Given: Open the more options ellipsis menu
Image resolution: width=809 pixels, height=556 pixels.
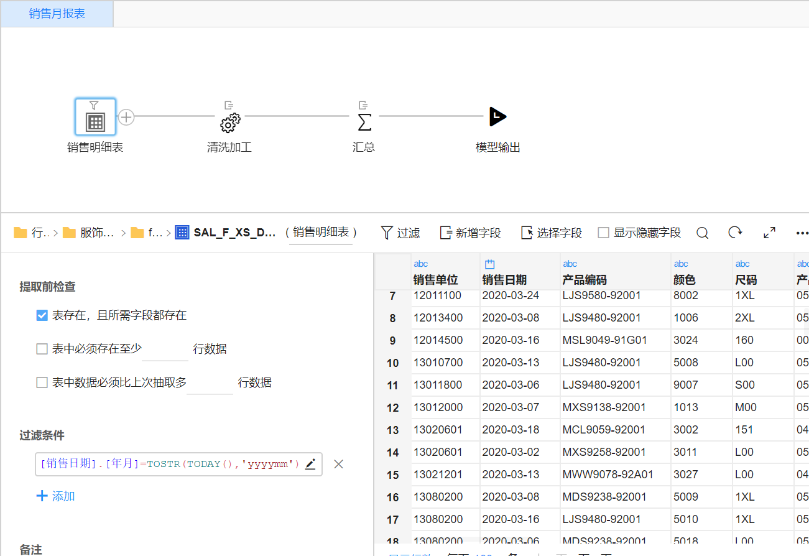Looking at the screenshot, I should pos(802,233).
